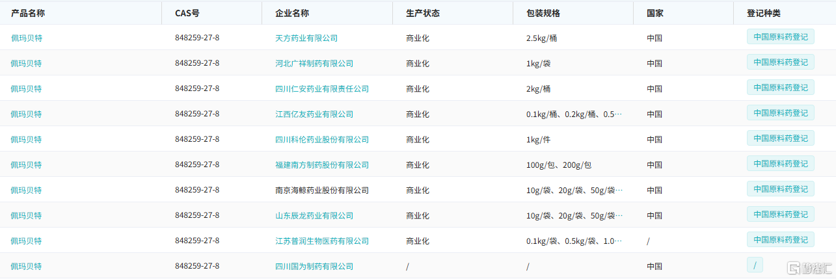Click 中国原料药登记 tag in 河北广祥 row
This screenshot has height=279, width=836.
(781, 62)
